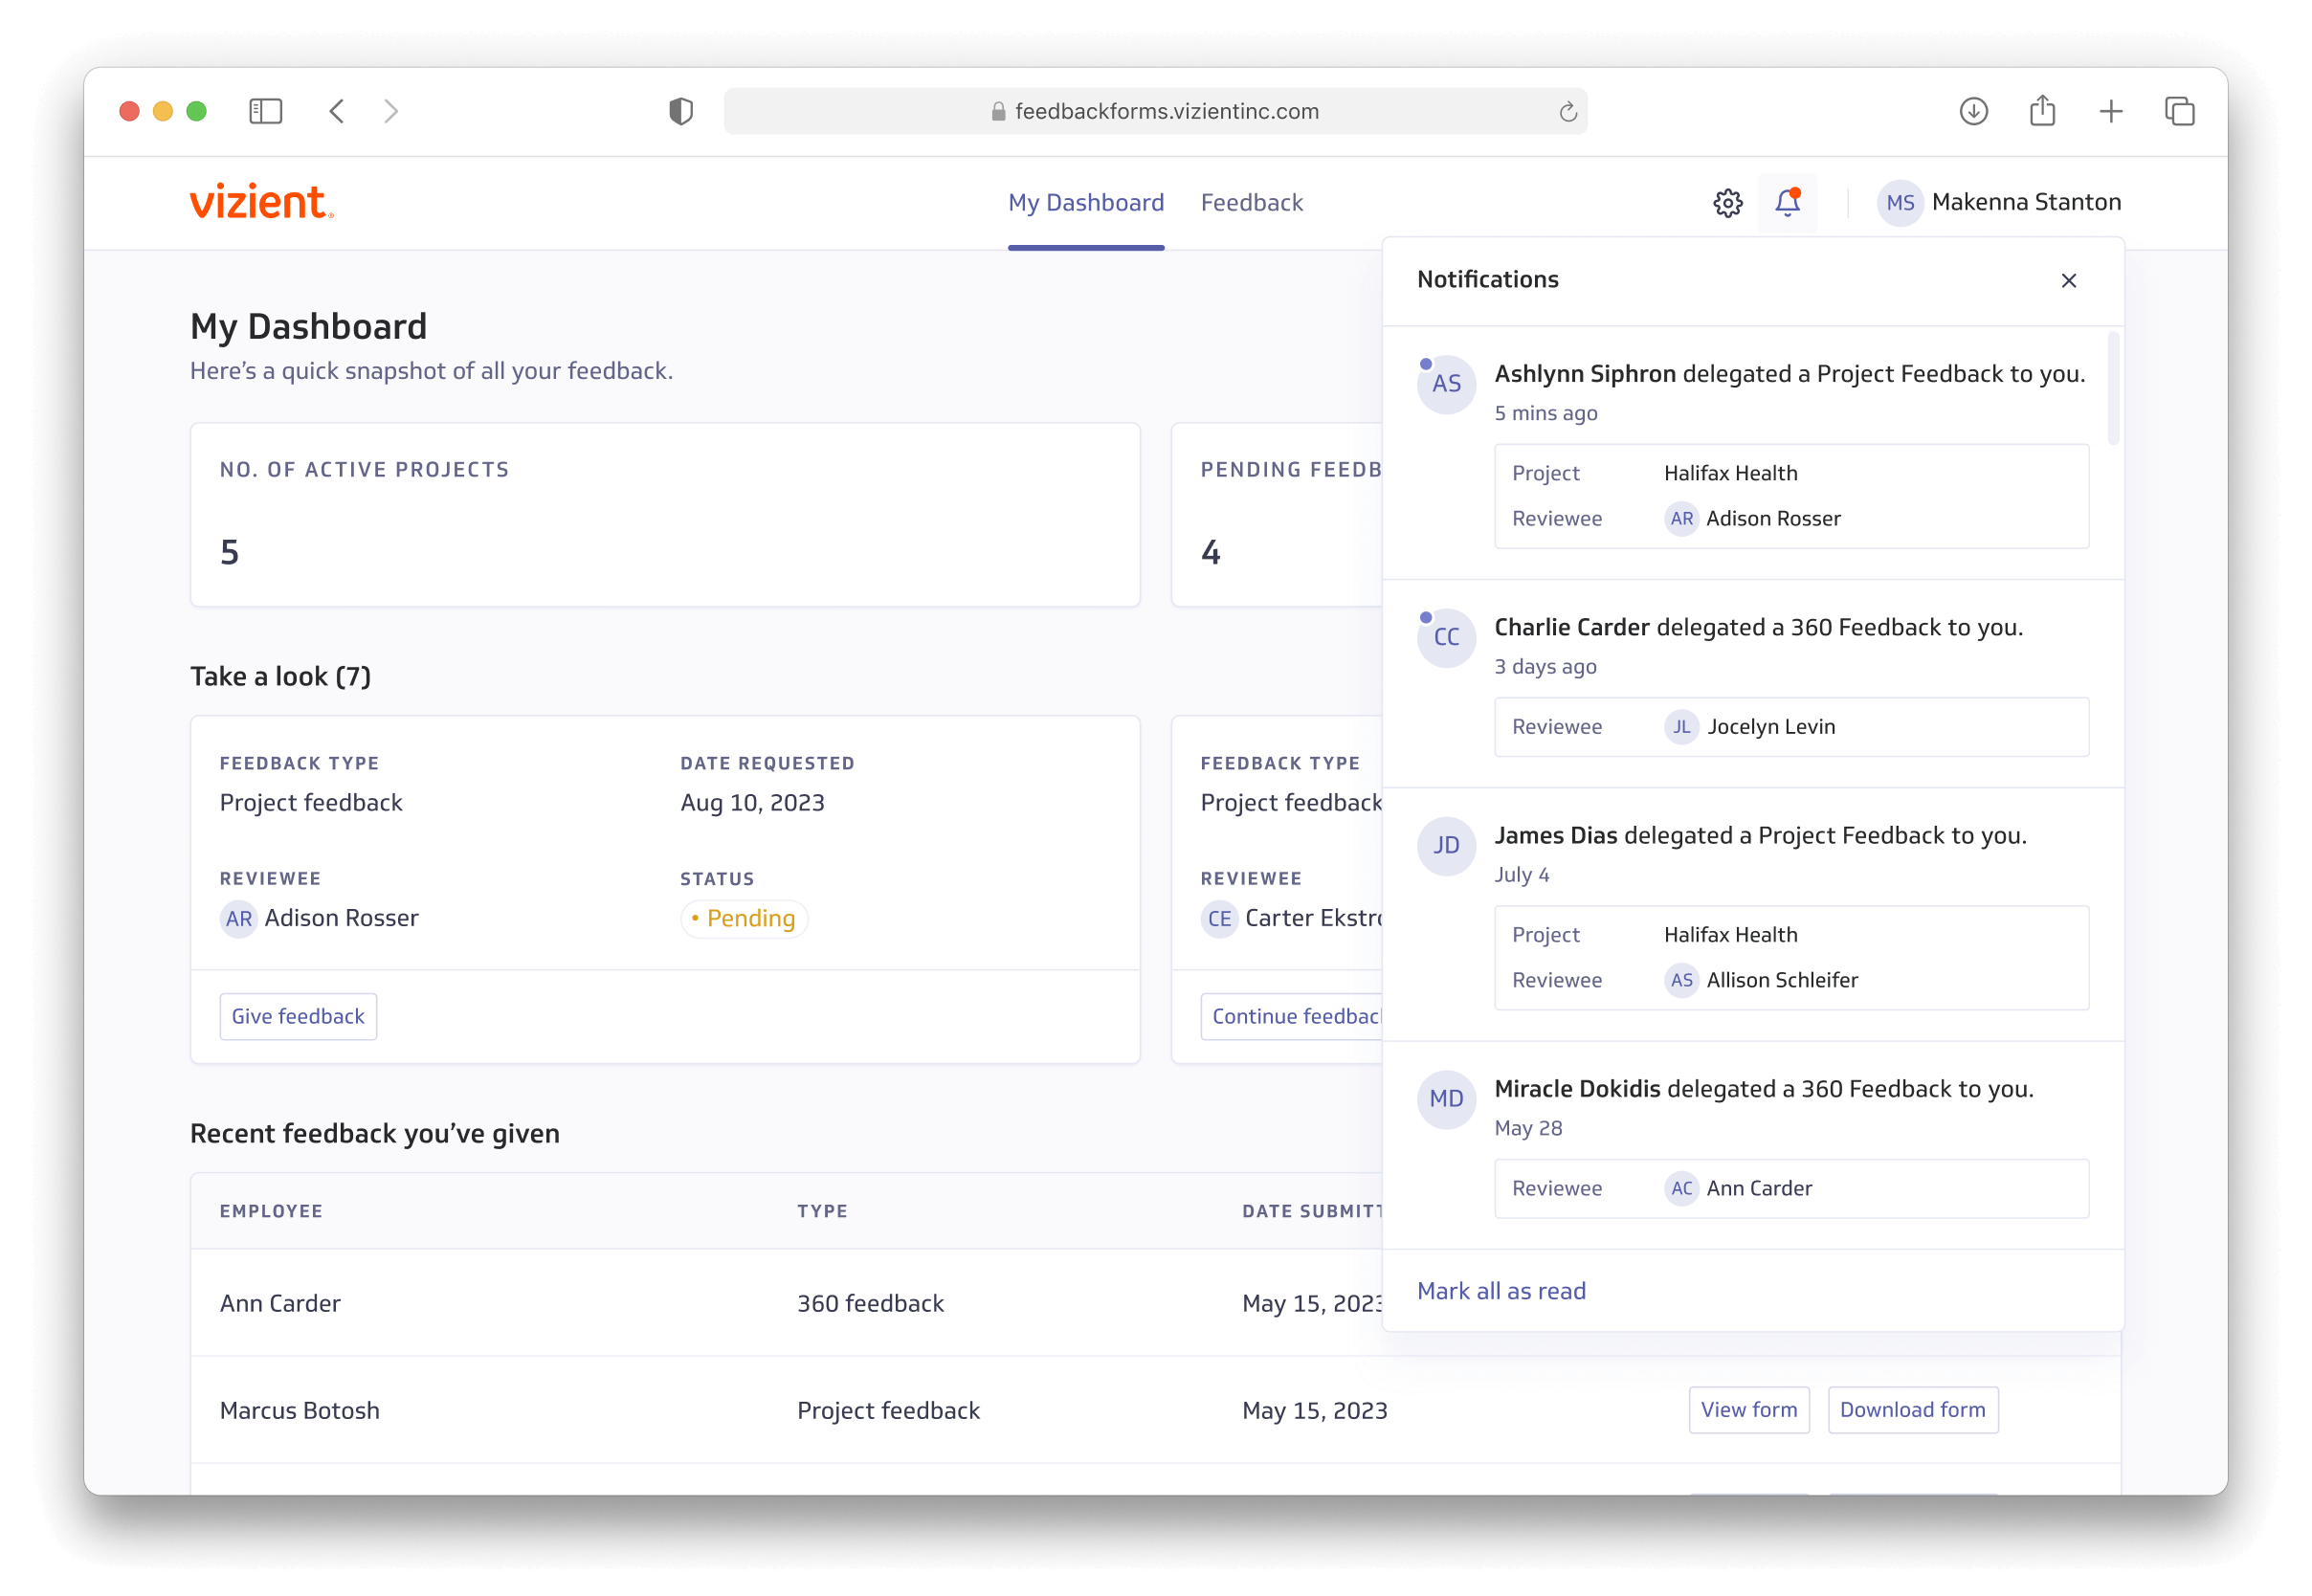Image resolution: width=2312 pixels, height=1596 pixels.
Task: Go back with browser back arrow
Action: tap(337, 111)
